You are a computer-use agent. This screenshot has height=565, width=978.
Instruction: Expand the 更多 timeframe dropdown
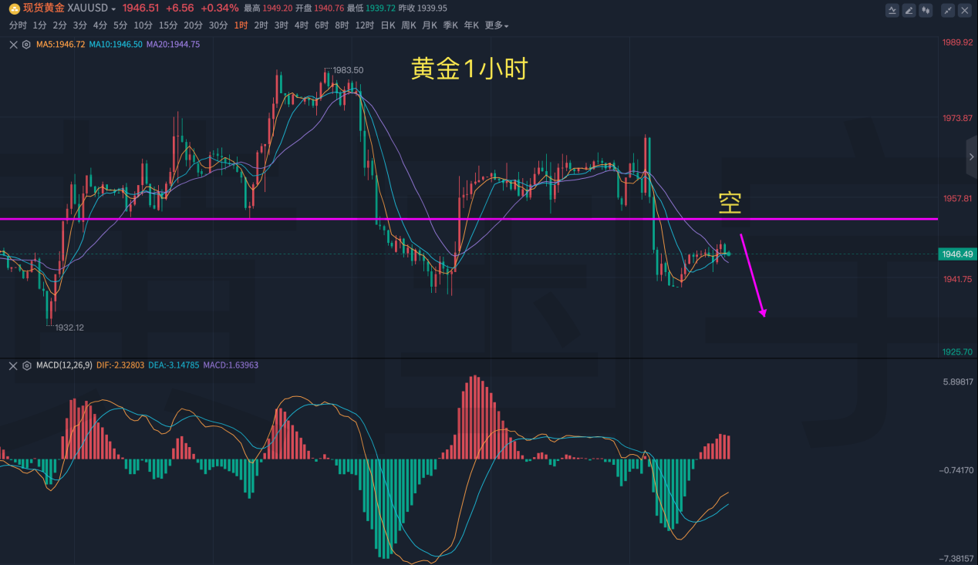497,25
